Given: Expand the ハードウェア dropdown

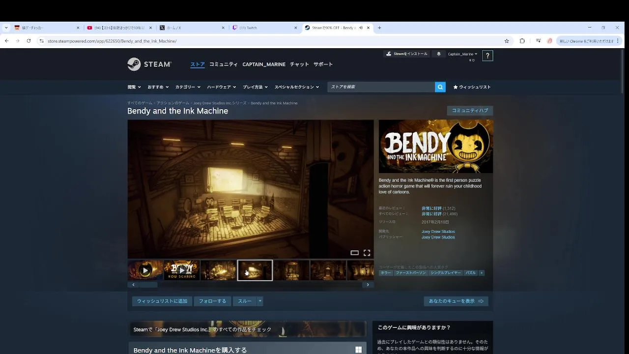Looking at the screenshot, I should pyautogui.click(x=222, y=87).
